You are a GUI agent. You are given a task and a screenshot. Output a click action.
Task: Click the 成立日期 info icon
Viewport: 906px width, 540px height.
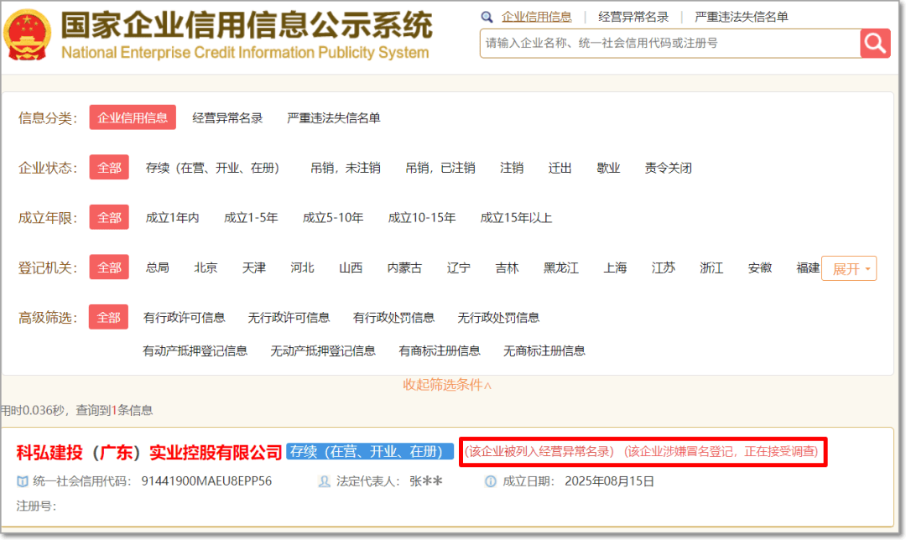(490, 481)
